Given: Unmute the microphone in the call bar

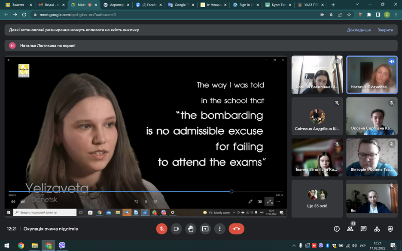Looking at the screenshot, I should [161, 229].
